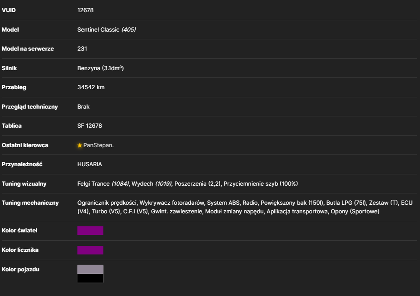This screenshot has width=420, height=296.
Task: Click the System ABS entry
Action: tap(223, 203)
